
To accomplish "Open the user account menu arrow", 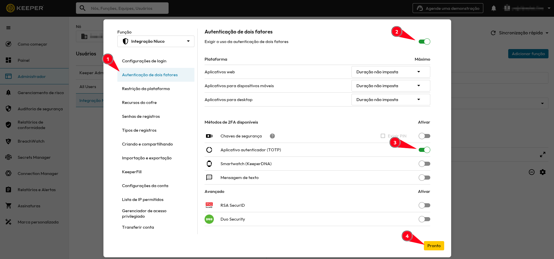I will 549,8.
